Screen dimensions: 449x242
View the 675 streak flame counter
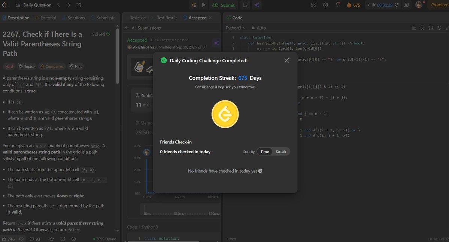(x=354, y=5)
